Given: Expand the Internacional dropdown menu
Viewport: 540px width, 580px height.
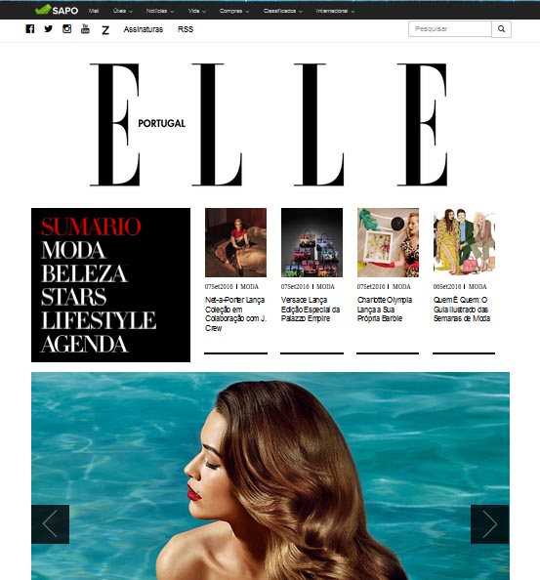Looking at the screenshot, I should (335, 11).
